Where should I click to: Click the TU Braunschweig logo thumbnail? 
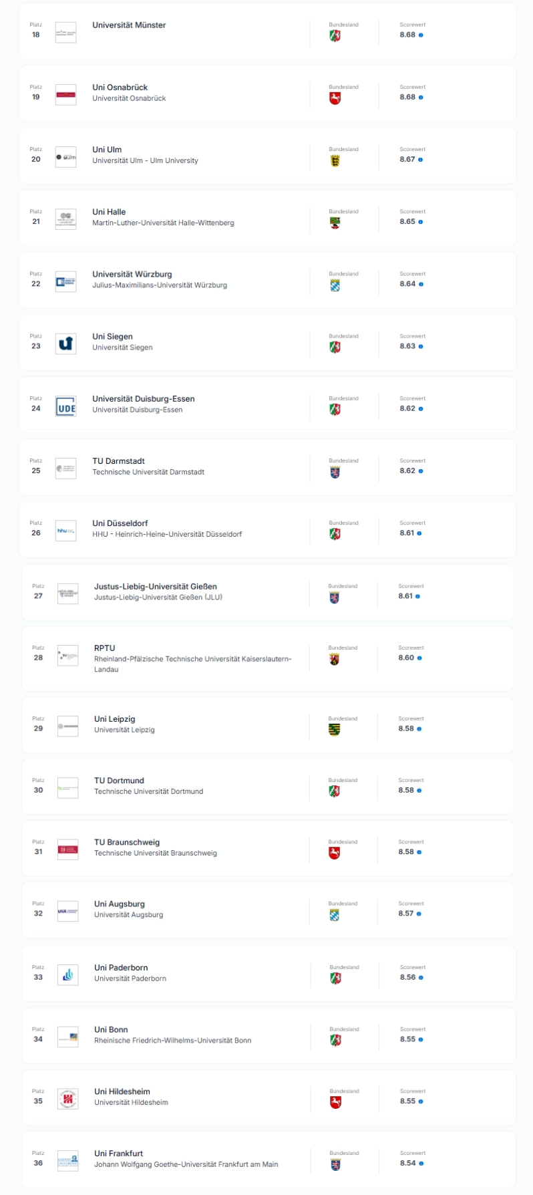tap(67, 849)
